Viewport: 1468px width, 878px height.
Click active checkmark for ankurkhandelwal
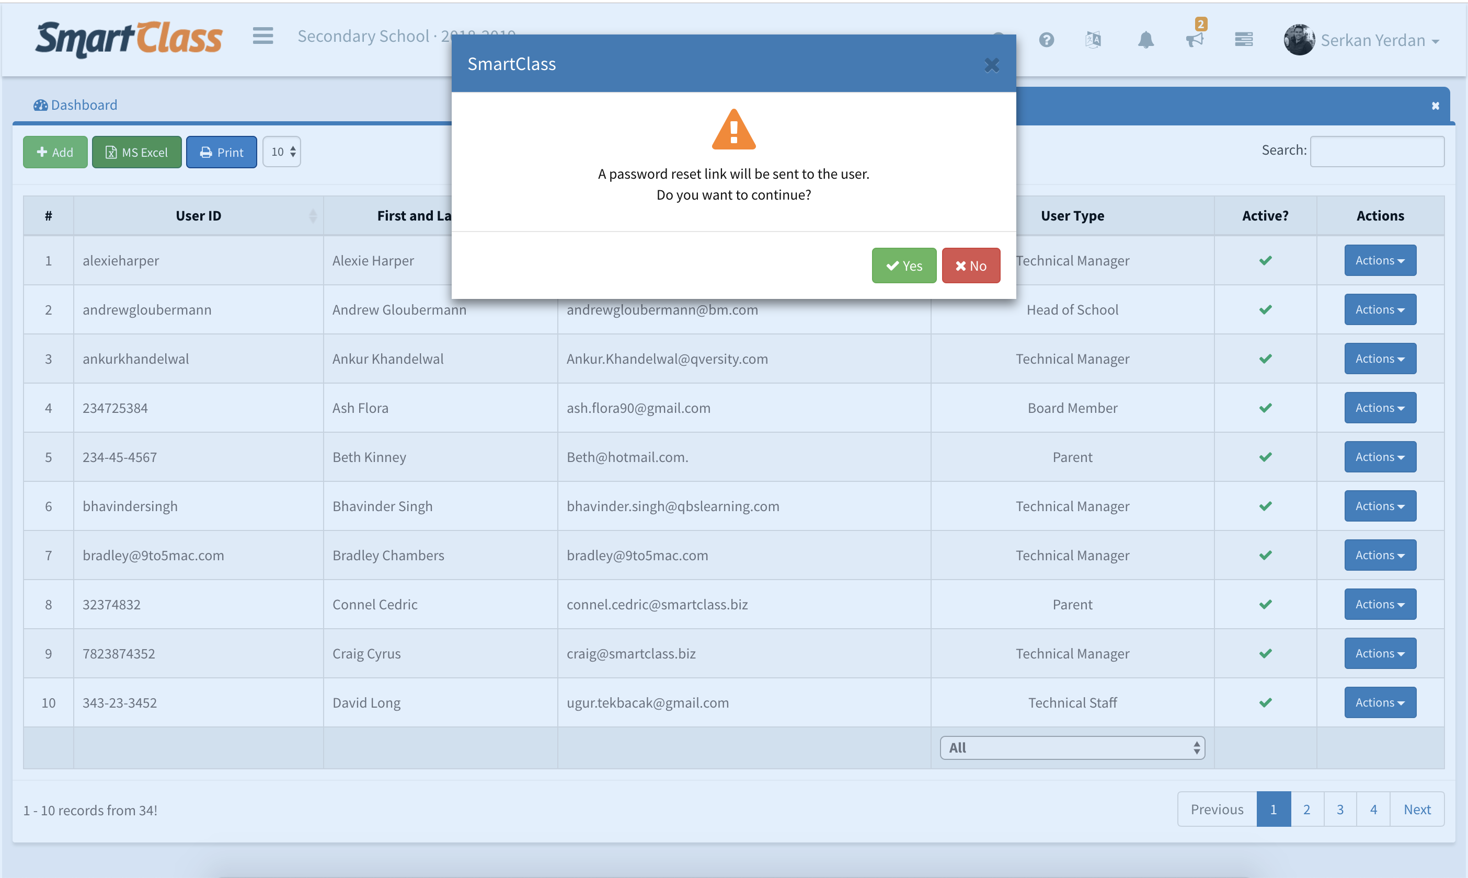1265,359
